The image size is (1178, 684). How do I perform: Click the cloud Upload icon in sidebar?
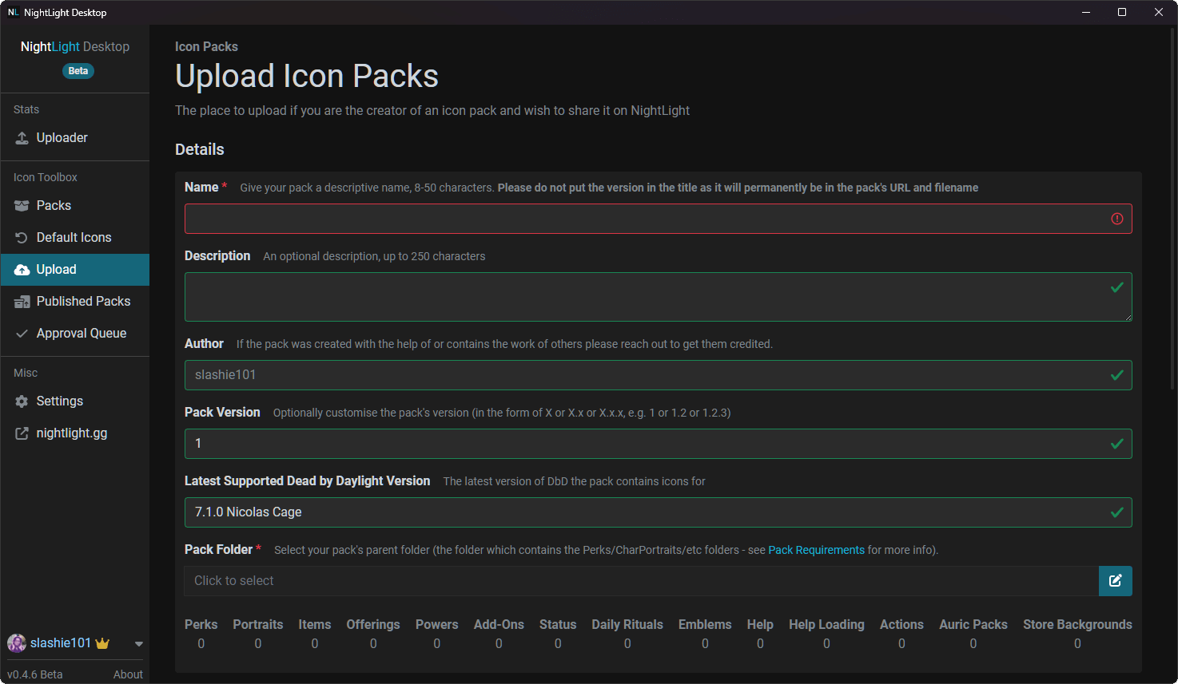tap(21, 269)
